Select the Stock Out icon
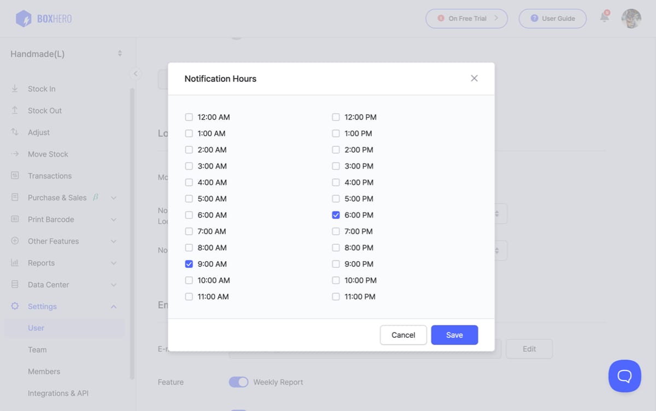 tap(15, 110)
